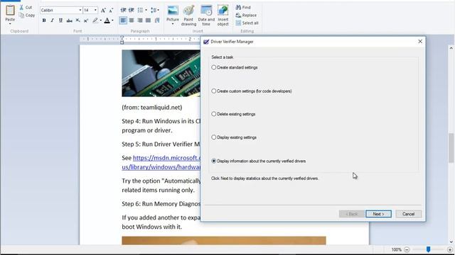Cut the selected text
The image size is (455, 255).
26,8
